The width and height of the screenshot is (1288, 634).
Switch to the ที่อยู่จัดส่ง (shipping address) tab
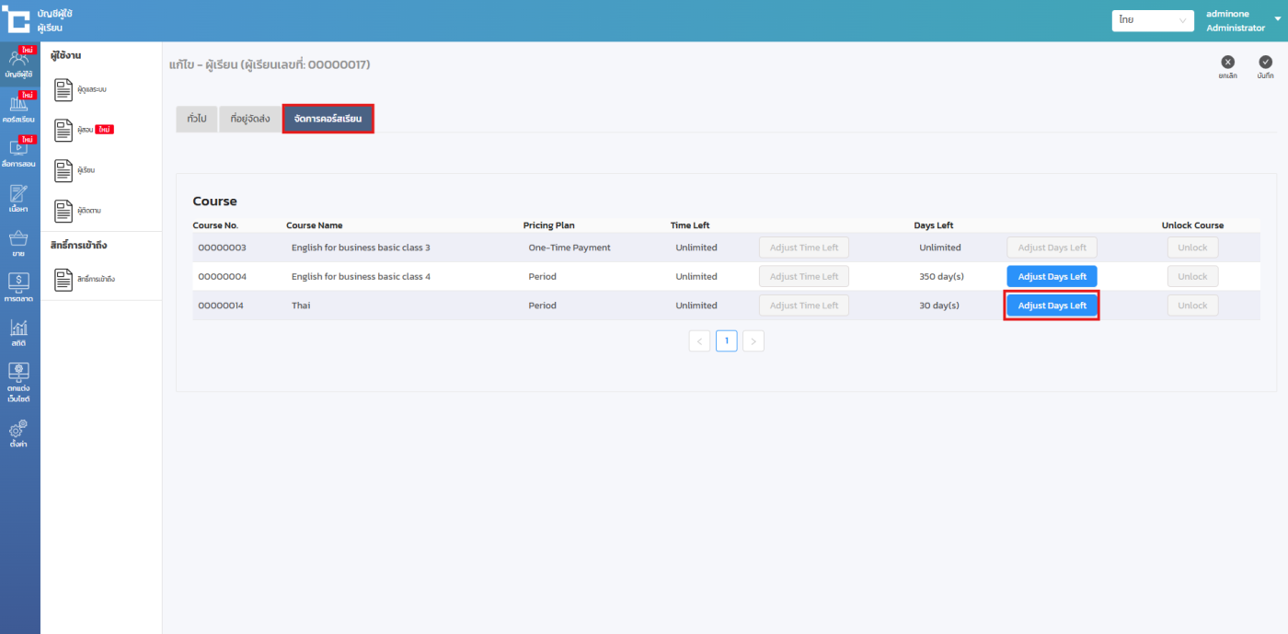click(x=250, y=119)
